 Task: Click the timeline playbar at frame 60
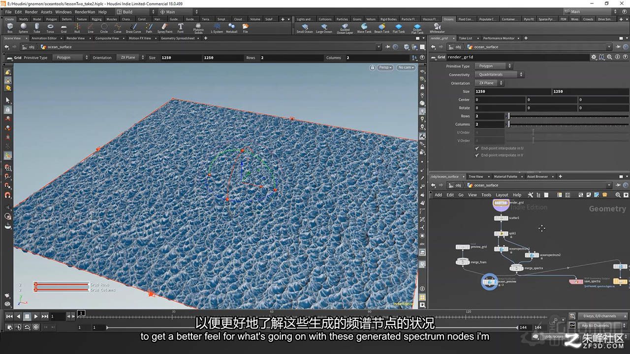coord(272,317)
